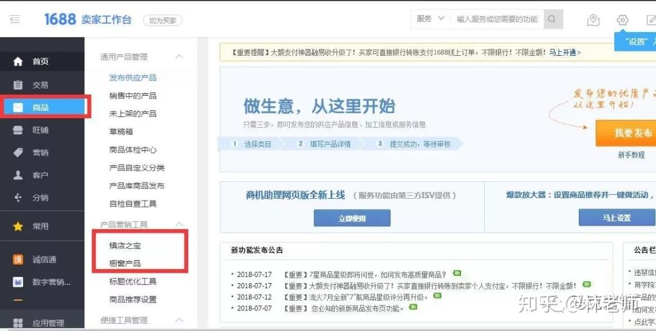
Task: Click the tag icon beside 营销
Action: click(18, 152)
